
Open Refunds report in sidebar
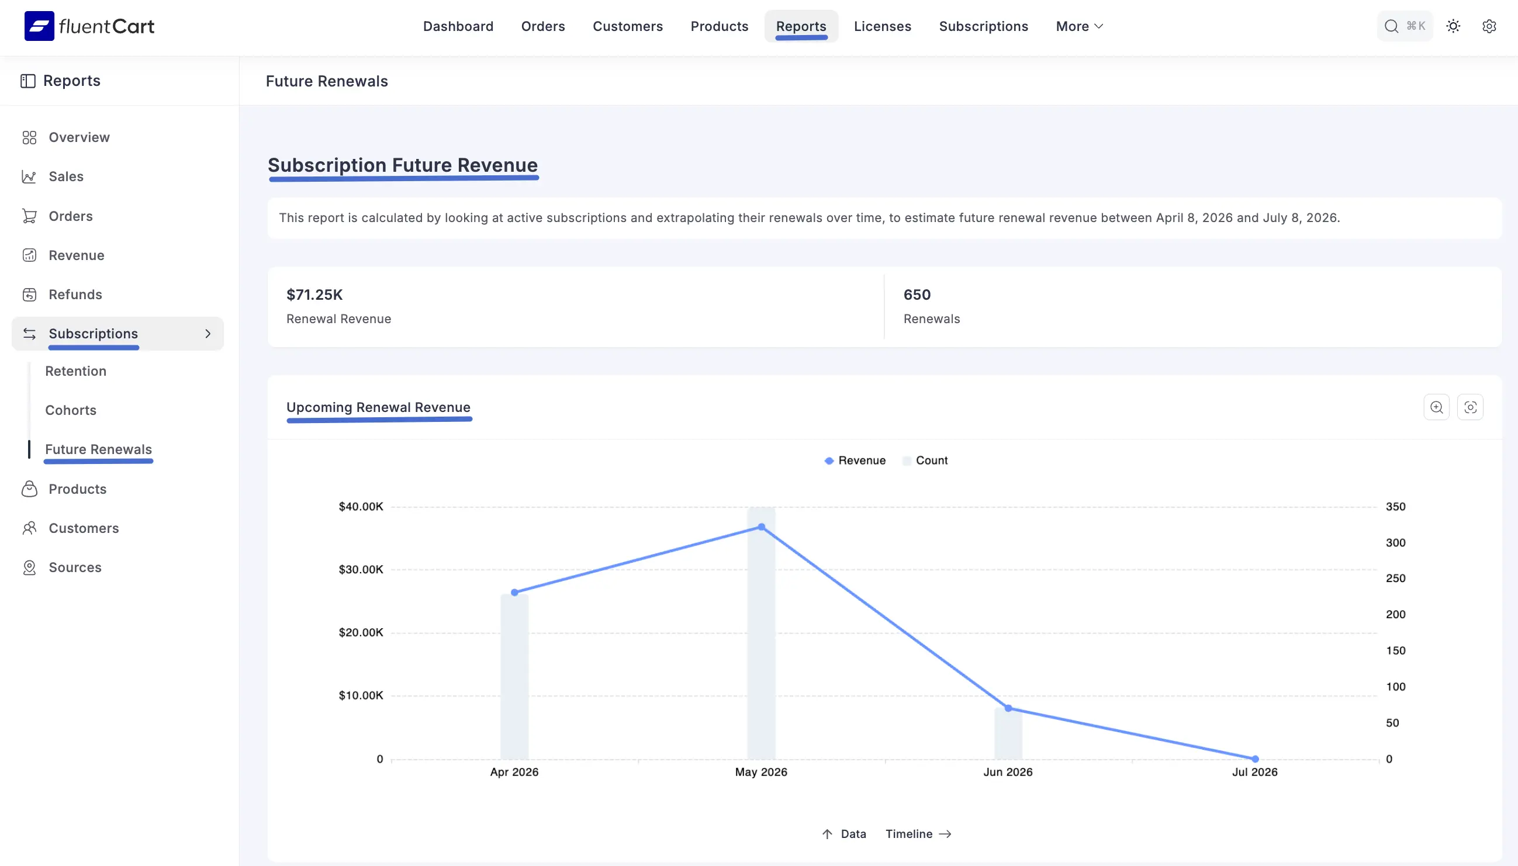75,295
